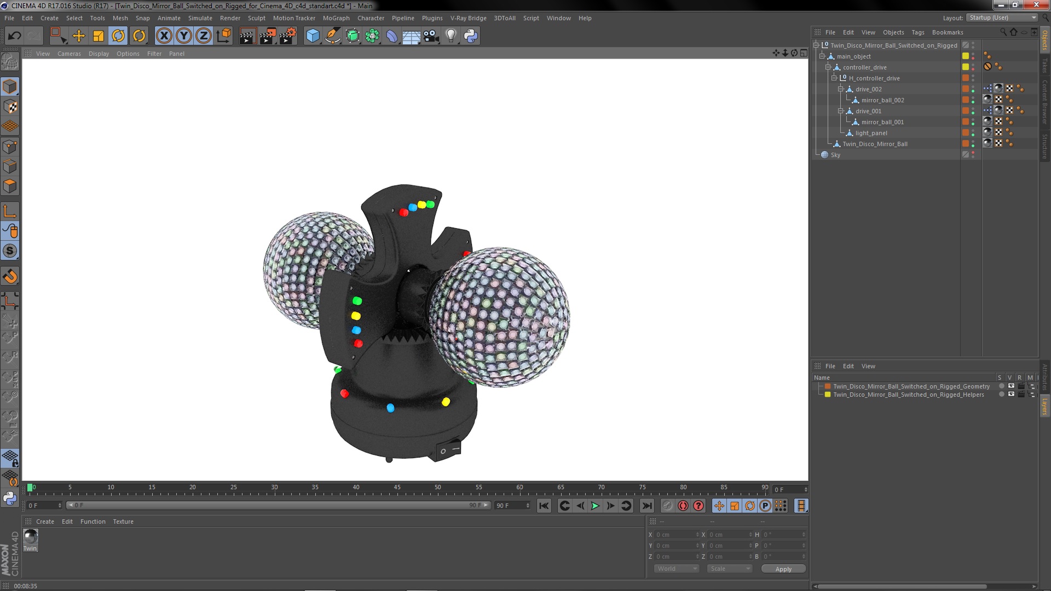Image resolution: width=1051 pixels, height=591 pixels.
Task: Toggle the Y axis lock
Action: tap(184, 36)
